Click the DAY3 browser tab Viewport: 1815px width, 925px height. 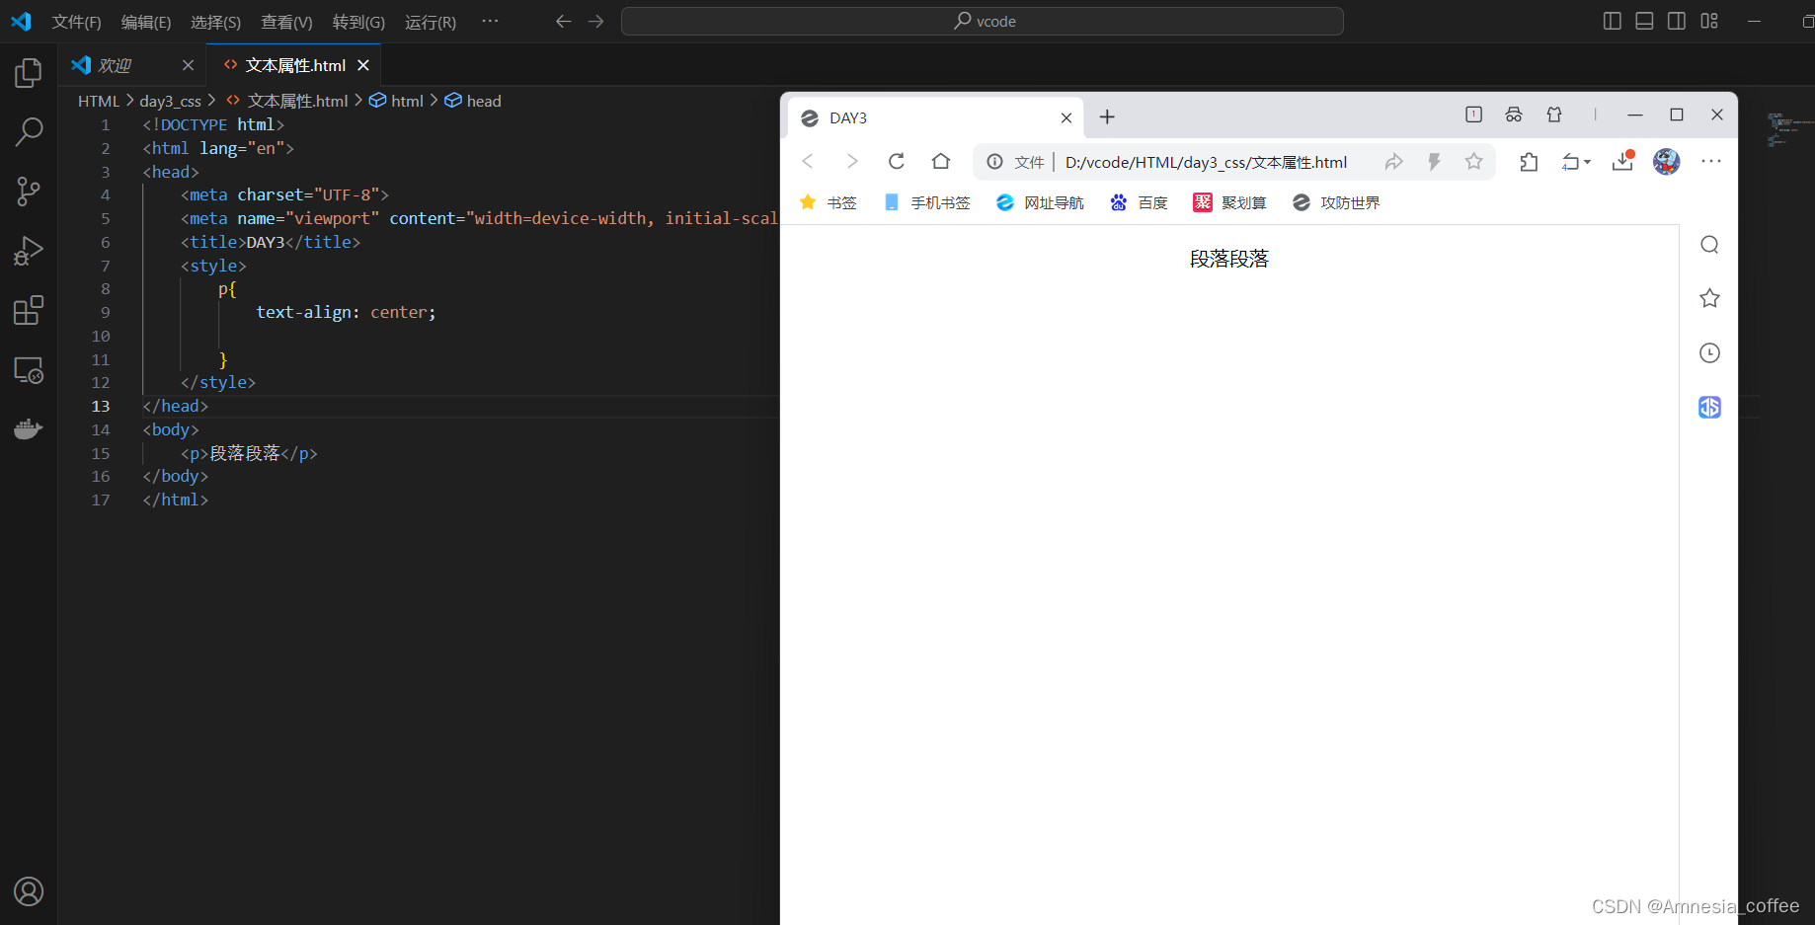tap(935, 117)
